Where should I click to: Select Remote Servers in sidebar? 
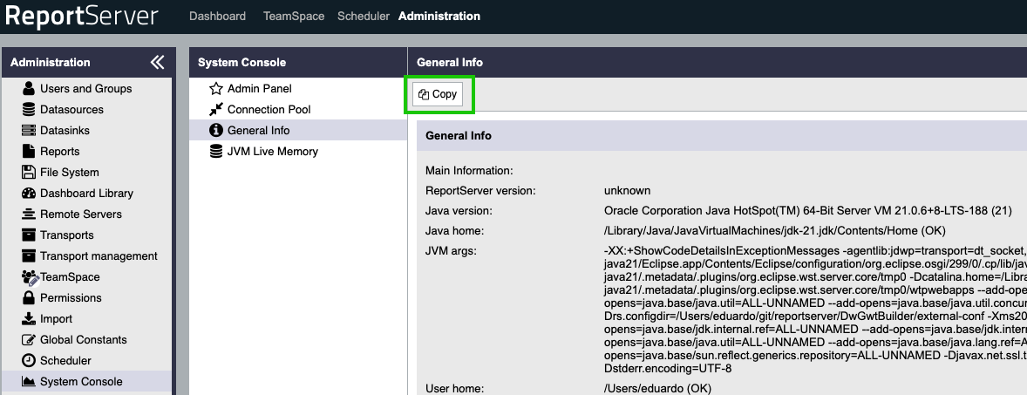click(81, 215)
